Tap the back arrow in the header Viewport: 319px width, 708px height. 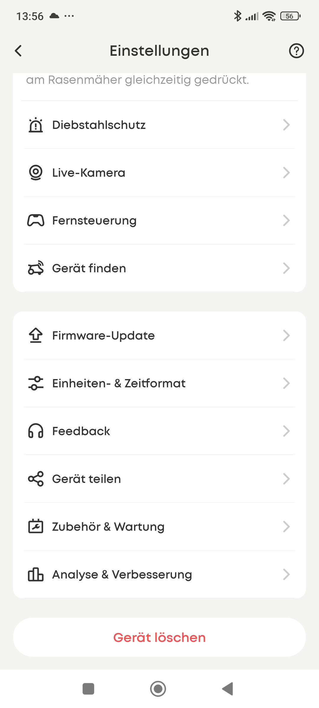18,51
